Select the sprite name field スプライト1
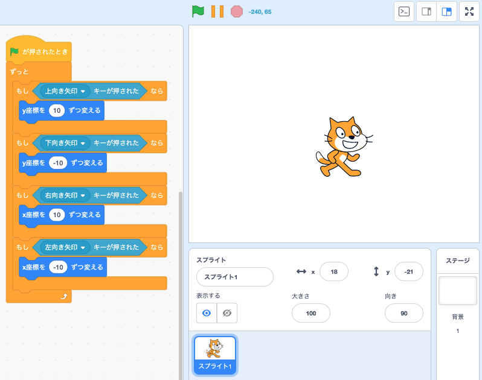 (x=235, y=277)
